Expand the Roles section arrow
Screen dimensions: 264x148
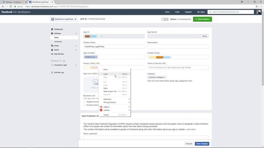(76, 46)
